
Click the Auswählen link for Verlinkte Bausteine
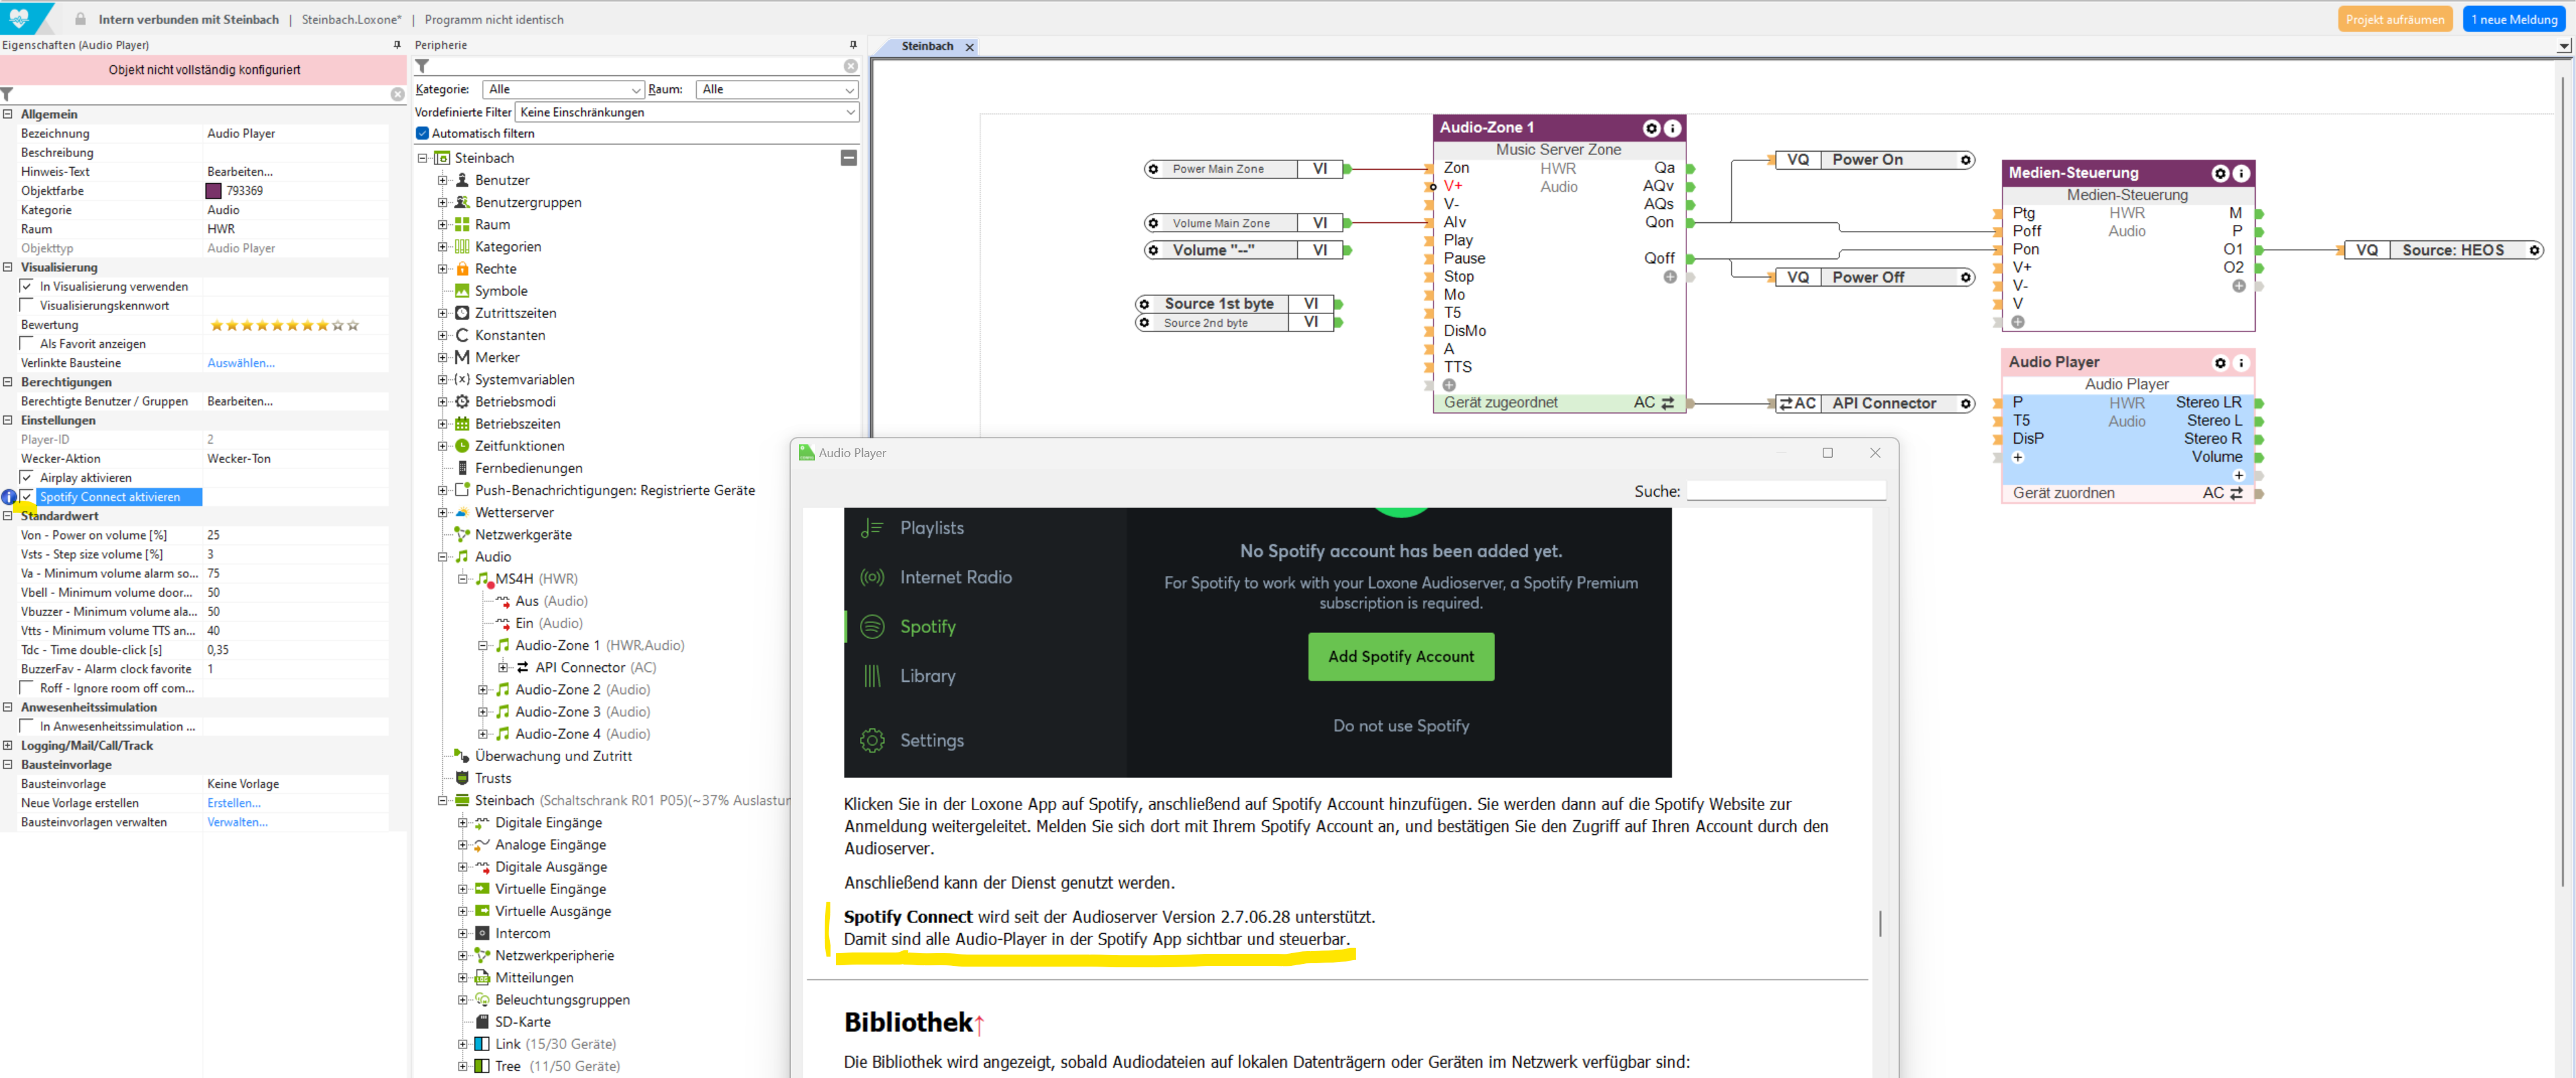click(x=240, y=363)
